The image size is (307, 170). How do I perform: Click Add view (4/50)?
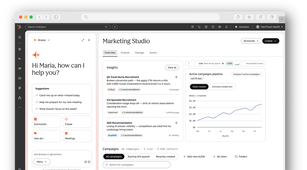coord(194,157)
